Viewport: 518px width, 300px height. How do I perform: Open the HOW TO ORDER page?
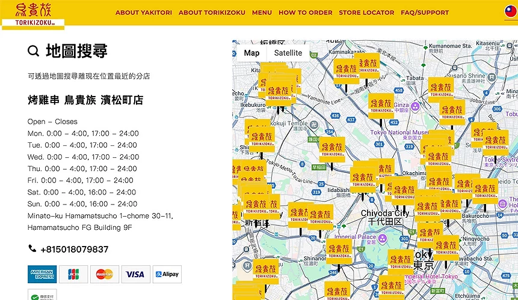coord(305,13)
